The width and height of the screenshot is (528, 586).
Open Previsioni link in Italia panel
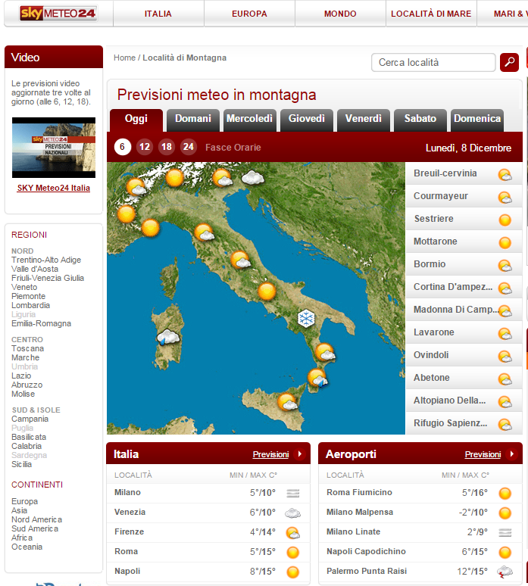270,454
